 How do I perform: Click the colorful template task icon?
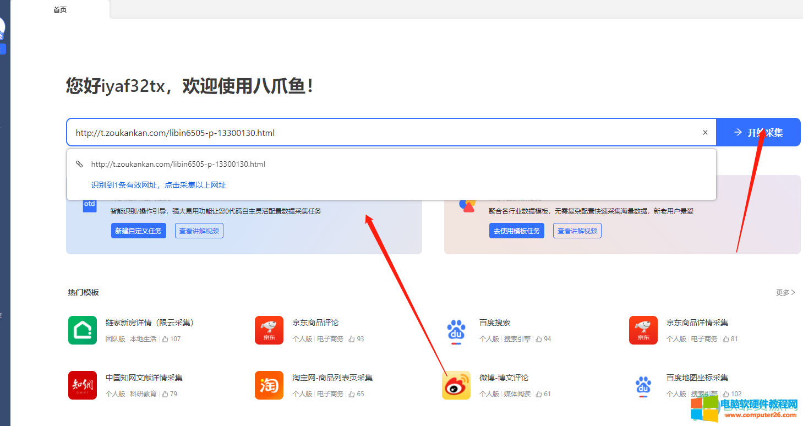467,205
